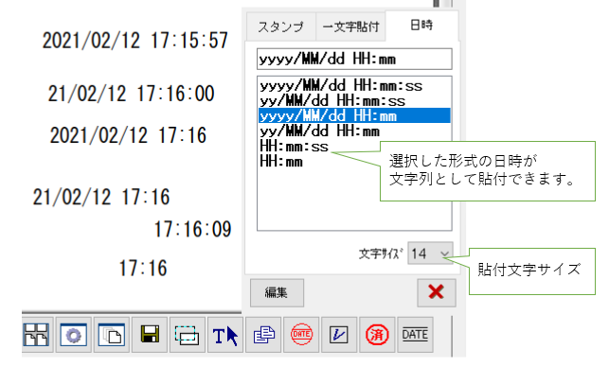Select the dashed rectangle area selection tool
The image size is (609, 367).
click(x=188, y=335)
